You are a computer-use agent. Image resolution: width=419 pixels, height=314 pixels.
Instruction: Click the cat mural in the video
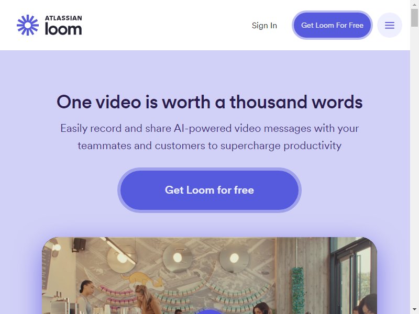coord(142,281)
